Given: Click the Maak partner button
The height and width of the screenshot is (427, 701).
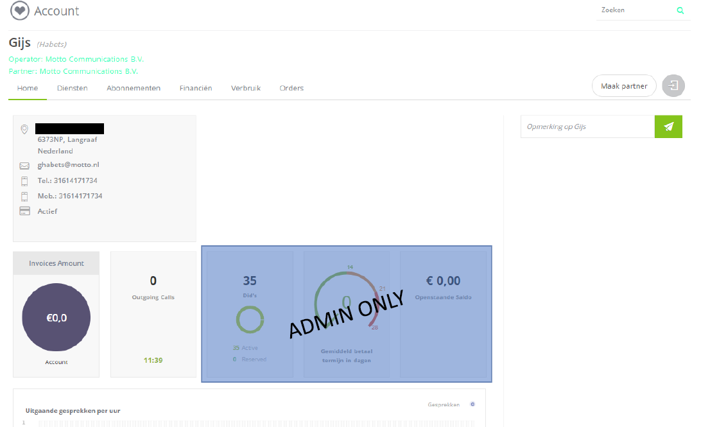Looking at the screenshot, I should pos(624,86).
